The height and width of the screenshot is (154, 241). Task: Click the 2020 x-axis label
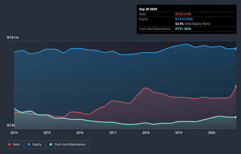[x=212, y=133]
